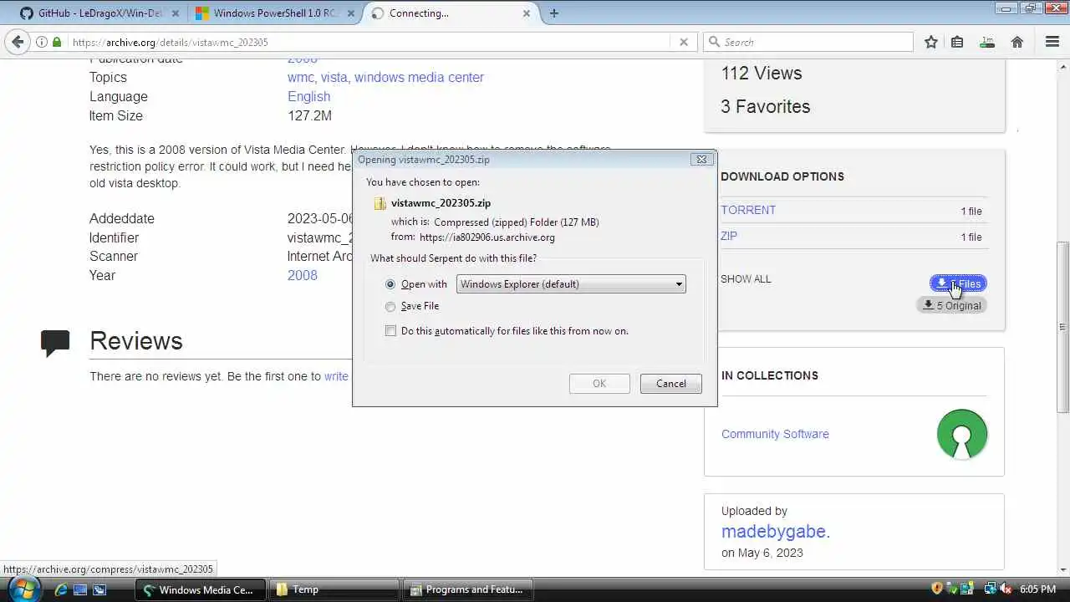Viewport: 1070px width, 602px height.
Task: Click Cancel in the download dialog
Action: point(670,384)
